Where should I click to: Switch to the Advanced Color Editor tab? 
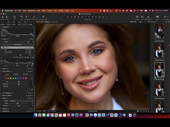[x=16, y=74]
